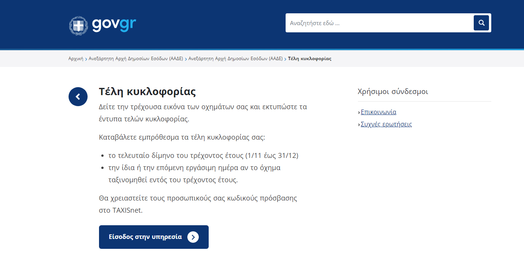Click the paragraph starting 'Δείτε την τρέχουσα εικόνα'
Image resolution: width=524 pixels, height=269 pixels.
point(203,113)
